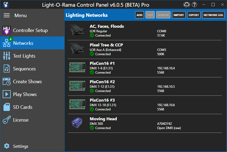Click the Open DMX (raw) text
Screen dimensions: 227x152
pos(169,128)
